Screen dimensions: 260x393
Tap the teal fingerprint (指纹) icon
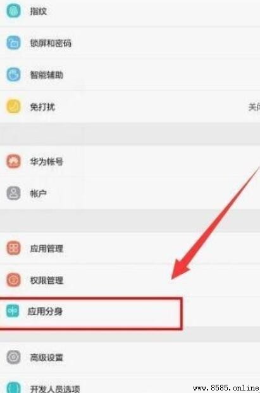pyautogui.click(x=13, y=11)
